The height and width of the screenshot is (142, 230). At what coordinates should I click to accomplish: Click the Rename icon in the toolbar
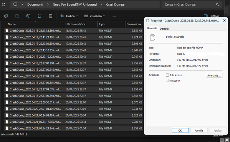click(28, 16)
